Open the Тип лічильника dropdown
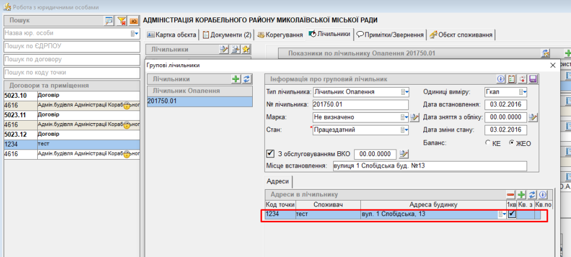This screenshot has height=257, width=571. pos(405,92)
